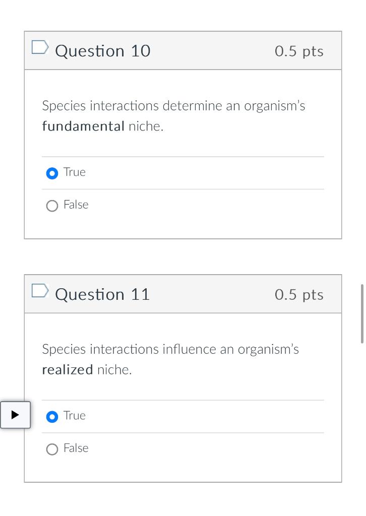Screen dimensions: 366x516
Task: Click the Question 11 header title
Action: tap(102, 294)
